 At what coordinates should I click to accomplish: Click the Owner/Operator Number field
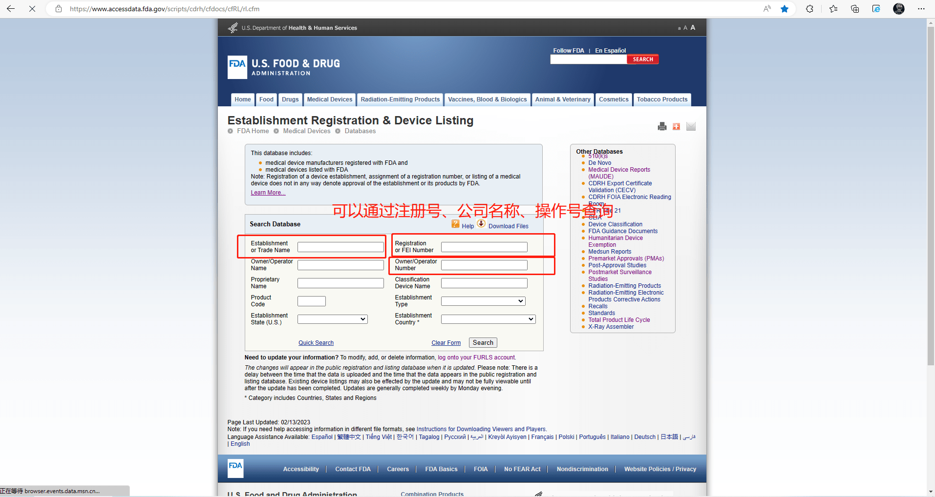point(484,265)
